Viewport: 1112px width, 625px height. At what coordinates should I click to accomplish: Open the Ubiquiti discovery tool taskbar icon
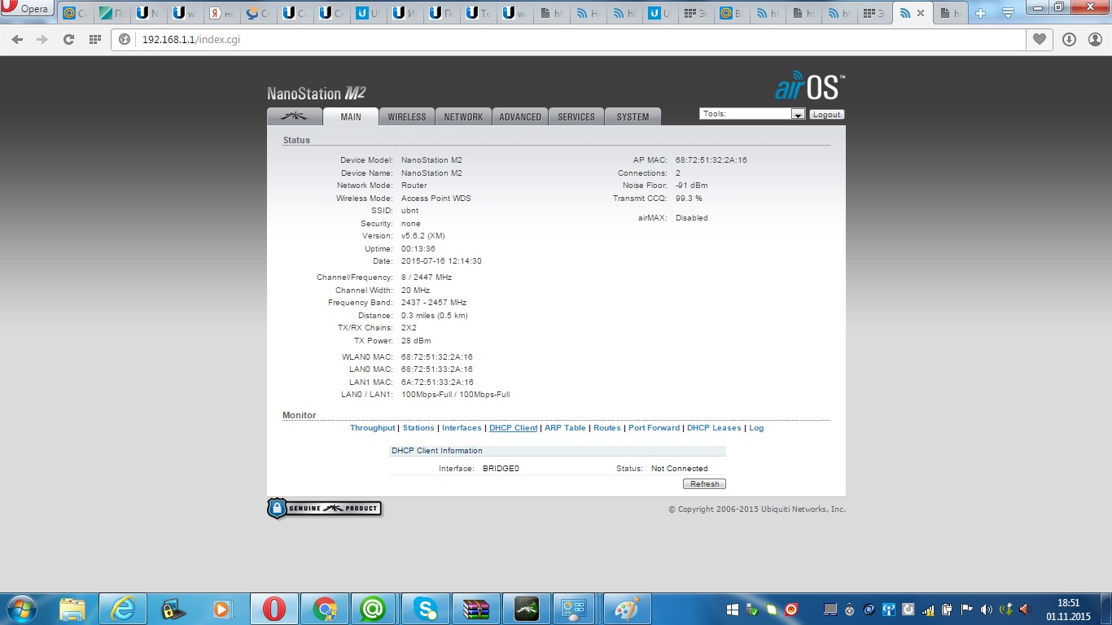coord(526,609)
